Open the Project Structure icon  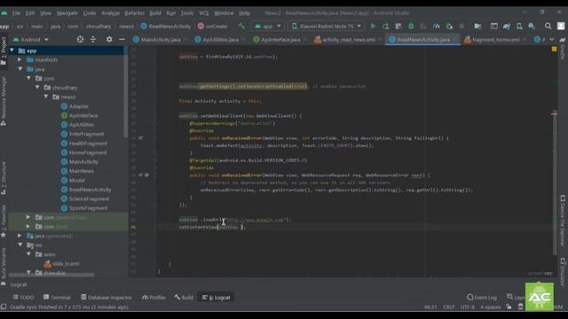(477, 26)
